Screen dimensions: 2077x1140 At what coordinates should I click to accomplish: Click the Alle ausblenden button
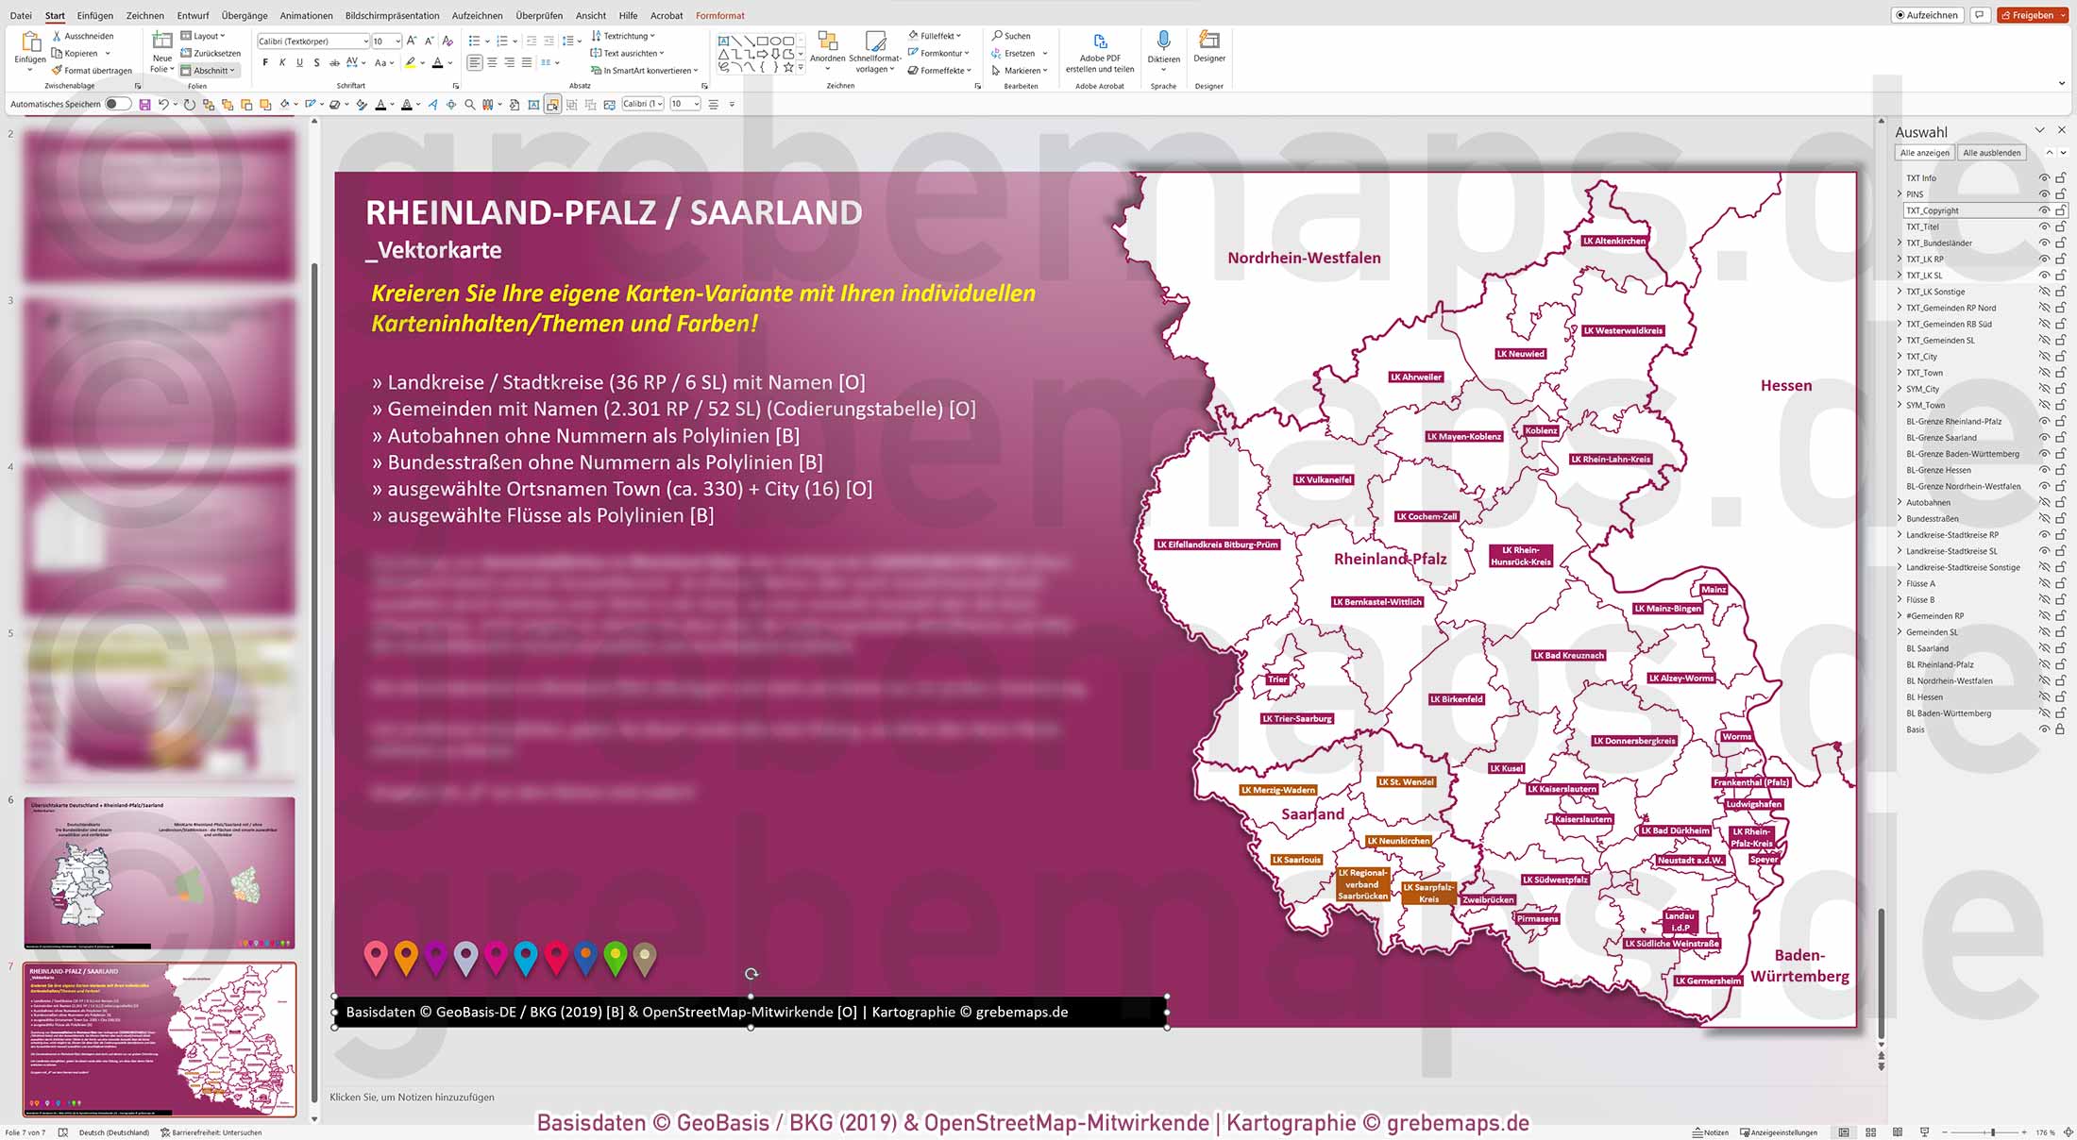pos(1992,152)
